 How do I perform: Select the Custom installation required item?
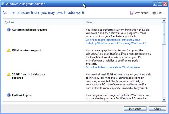[x=30, y=30]
